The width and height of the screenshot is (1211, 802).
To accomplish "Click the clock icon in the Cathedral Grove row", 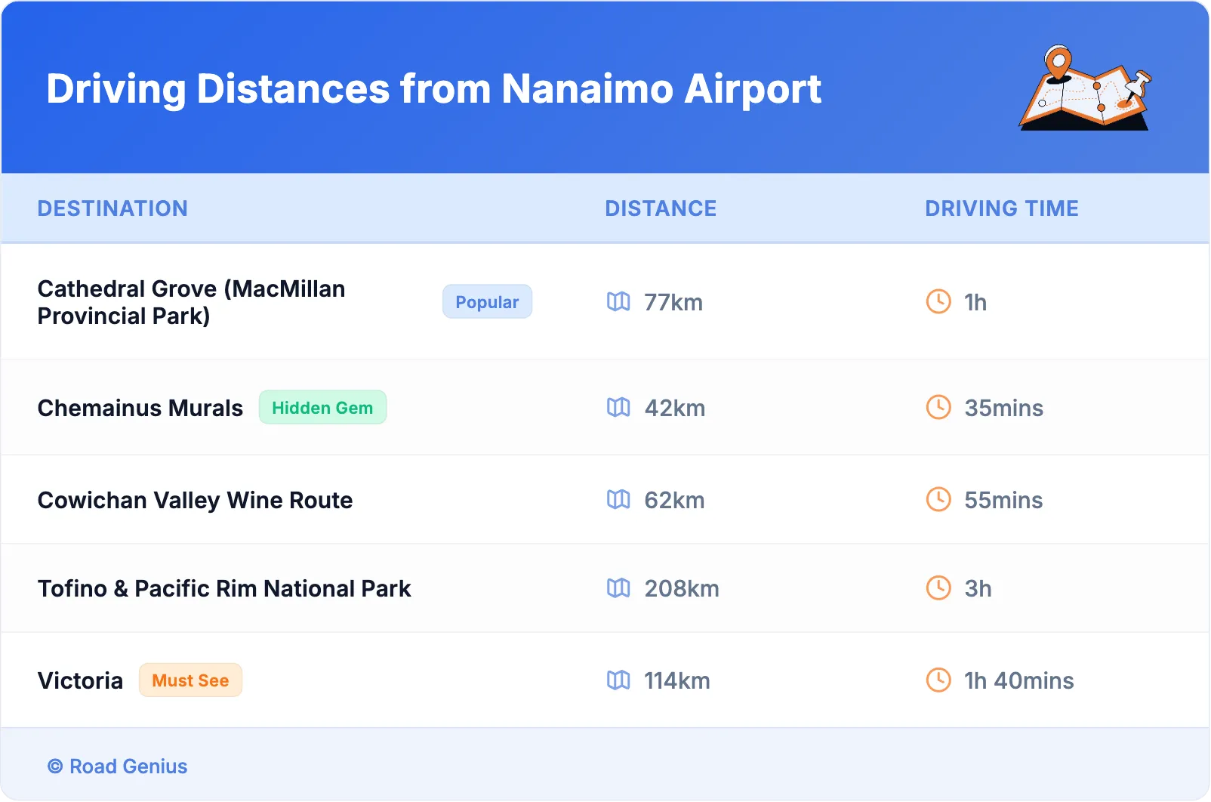I will click(x=938, y=302).
